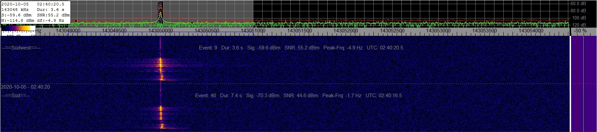Click the SNR:55.2 dBm readout in info box
Image resolution: width=597 pixels, height=132 pixels.
pos(53,15)
